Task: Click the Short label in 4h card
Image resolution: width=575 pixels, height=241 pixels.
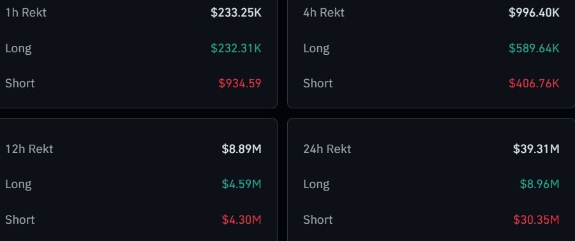Action: pos(318,84)
